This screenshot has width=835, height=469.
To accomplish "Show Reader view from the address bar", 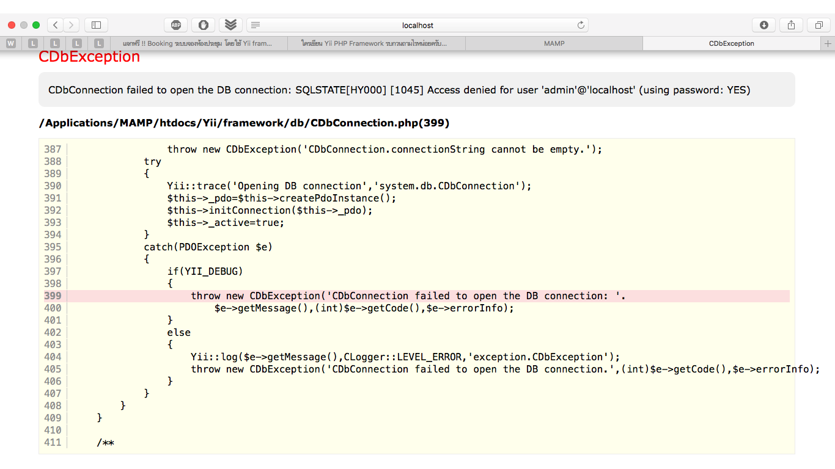I will [x=256, y=25].
